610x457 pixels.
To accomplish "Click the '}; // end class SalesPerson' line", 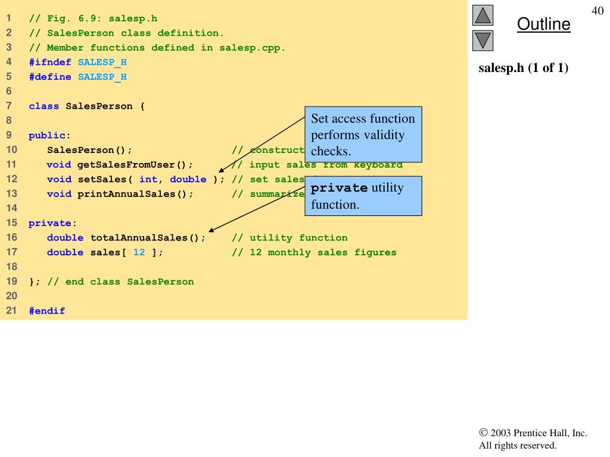I will click(x=111, y=281).
